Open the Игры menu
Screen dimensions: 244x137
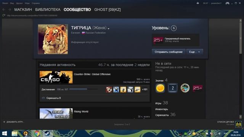(x=27, y=3)
